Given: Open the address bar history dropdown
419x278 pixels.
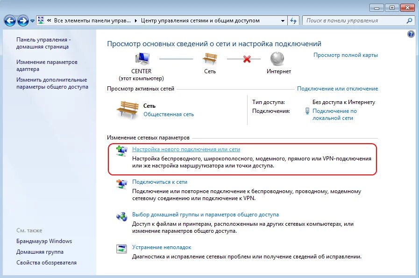Looking at the screenshot, I should (x=283, y=21).
